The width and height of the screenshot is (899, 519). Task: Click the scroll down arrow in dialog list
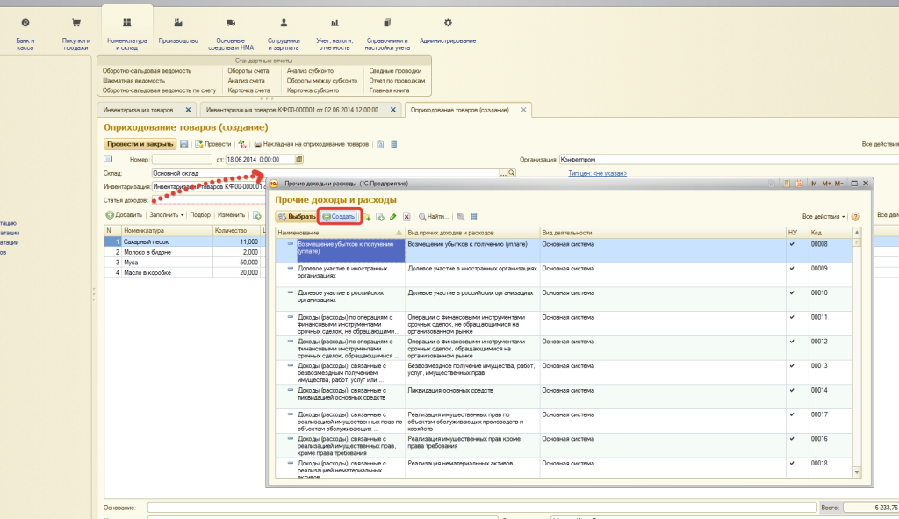(x=857, y=472)
